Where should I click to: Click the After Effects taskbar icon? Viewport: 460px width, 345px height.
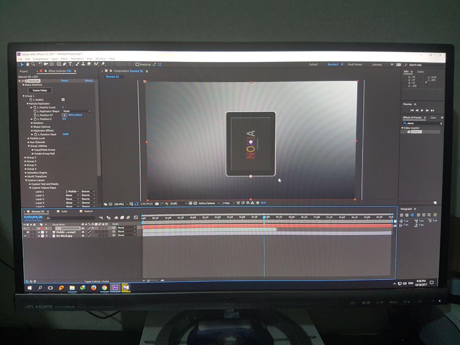coord(115,287)
